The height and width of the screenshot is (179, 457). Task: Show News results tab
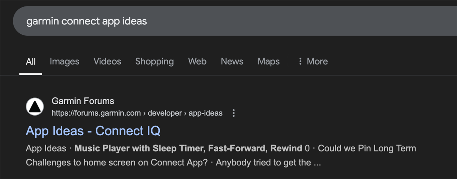232,62
